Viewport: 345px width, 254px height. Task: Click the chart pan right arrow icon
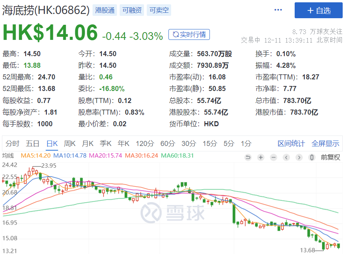point(299,157)
